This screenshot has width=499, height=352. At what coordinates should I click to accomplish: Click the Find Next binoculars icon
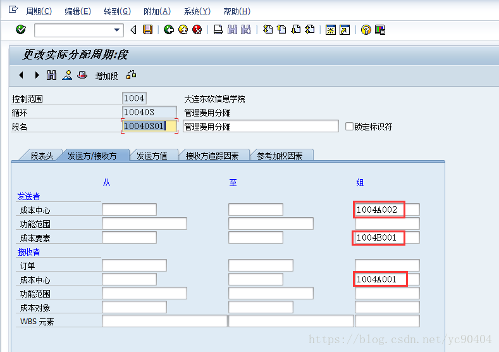(246, 30)
